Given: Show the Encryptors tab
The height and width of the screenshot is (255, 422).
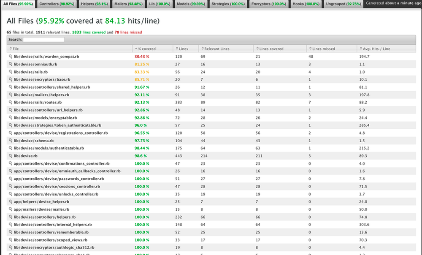Looking at the screenshot, I should [268, 4].
